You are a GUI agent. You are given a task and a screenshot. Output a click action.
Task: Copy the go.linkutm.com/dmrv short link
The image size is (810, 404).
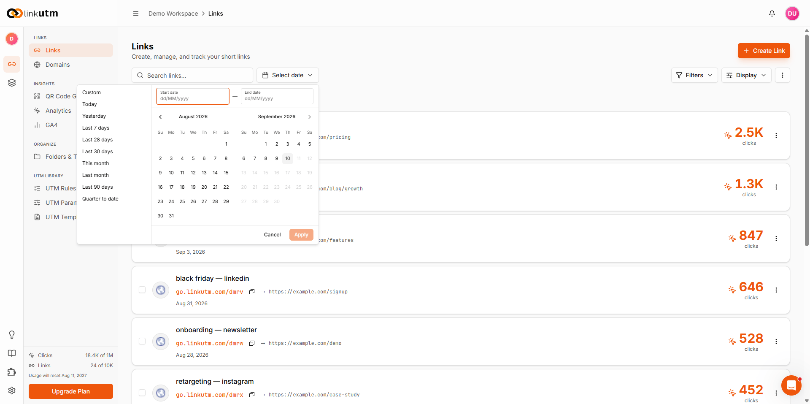(252, 292)
